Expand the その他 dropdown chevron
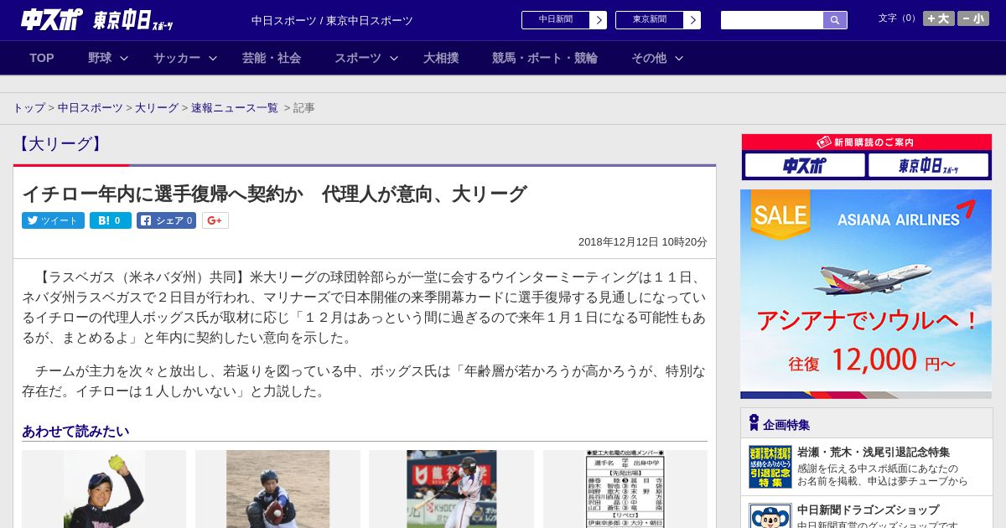 pyautogui.click(x=679, y=58)
